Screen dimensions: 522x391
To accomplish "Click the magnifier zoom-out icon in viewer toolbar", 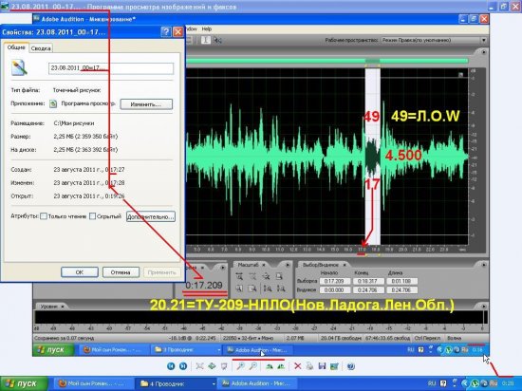I will pos(253,366).
